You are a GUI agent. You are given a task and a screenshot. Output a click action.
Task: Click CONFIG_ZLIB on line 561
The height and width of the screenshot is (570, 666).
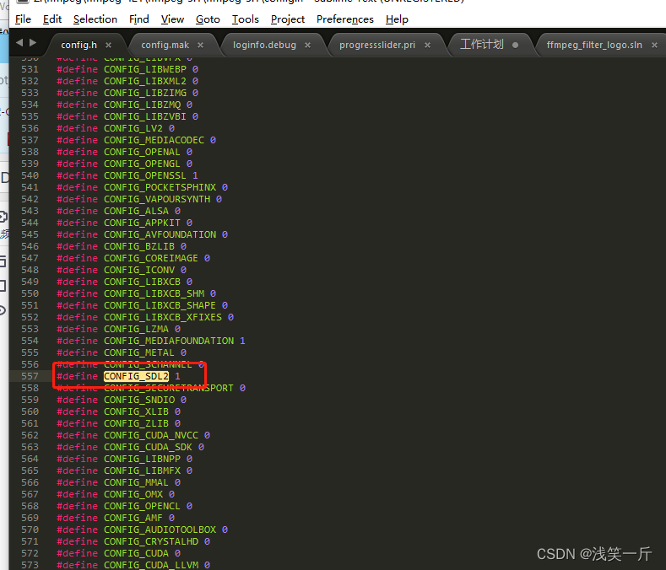(x=136, y=423)
